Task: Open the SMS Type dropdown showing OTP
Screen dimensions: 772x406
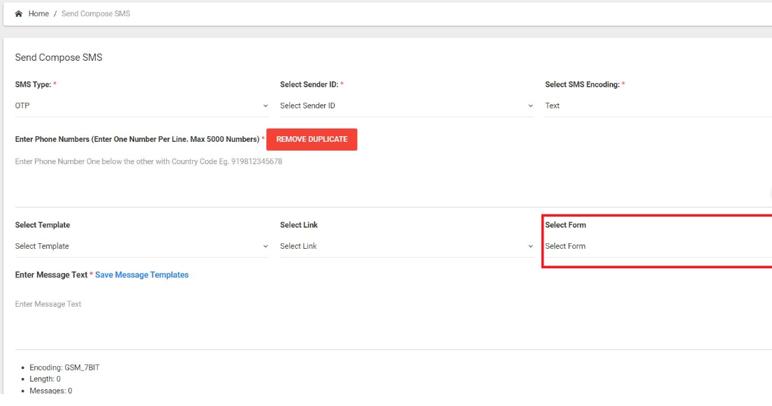Action: 142,106
